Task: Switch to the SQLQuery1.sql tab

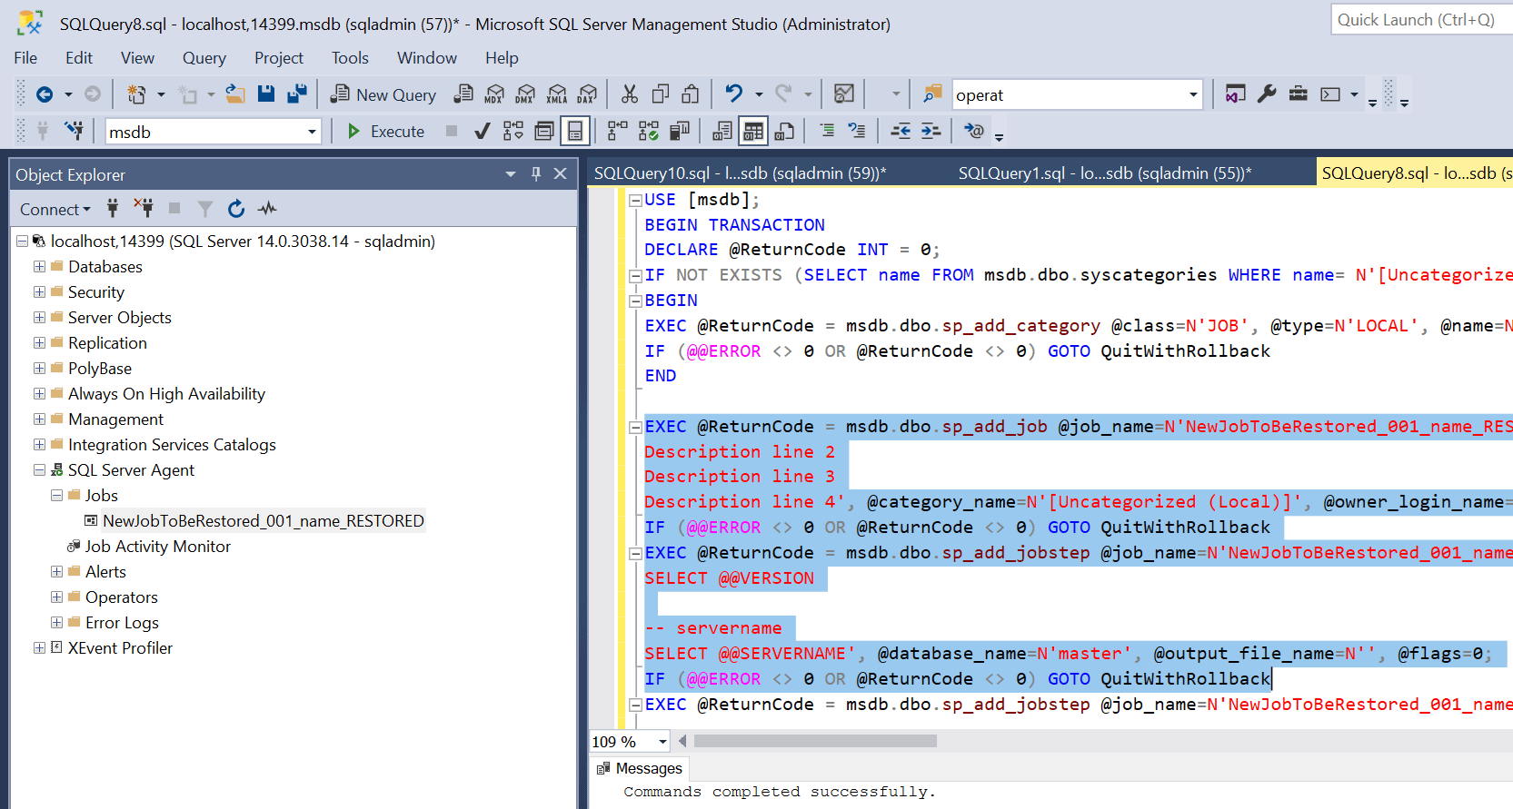Action: click(1104, 173)
